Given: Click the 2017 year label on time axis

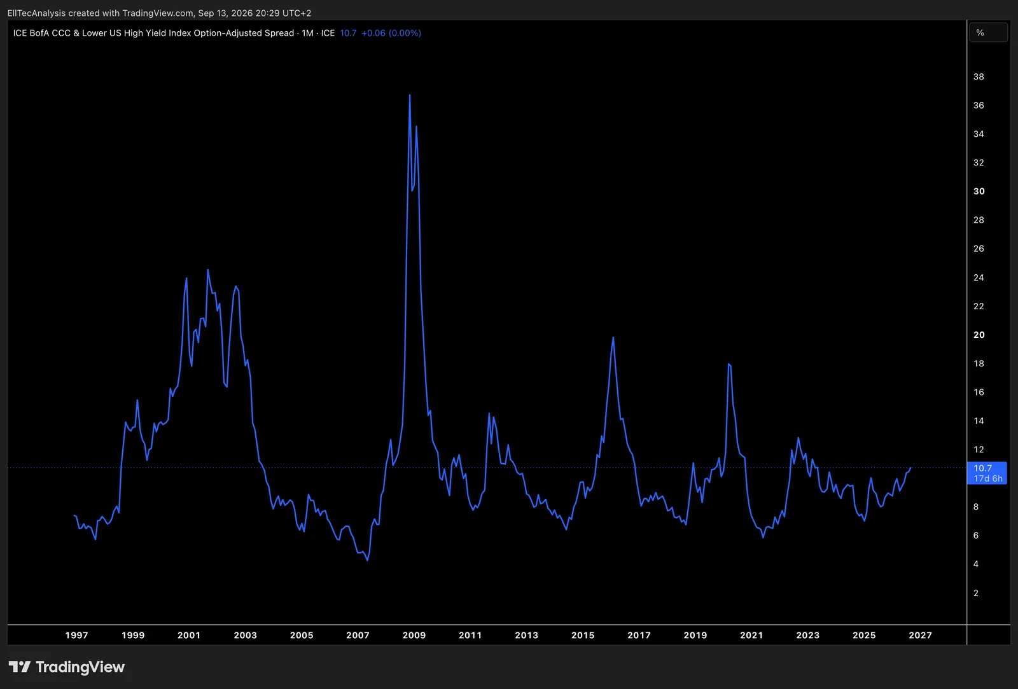Looking at the screenshot, I should 639,635.
